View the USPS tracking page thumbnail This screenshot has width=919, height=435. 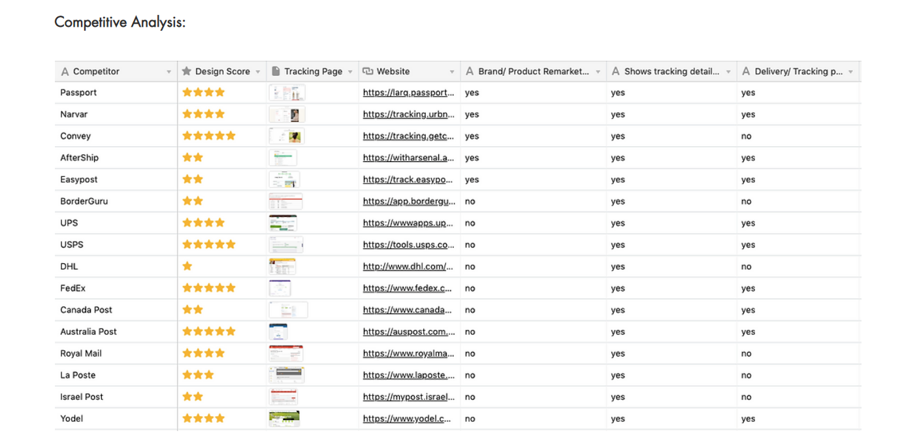pyautogui.click(x=286, y=244)
